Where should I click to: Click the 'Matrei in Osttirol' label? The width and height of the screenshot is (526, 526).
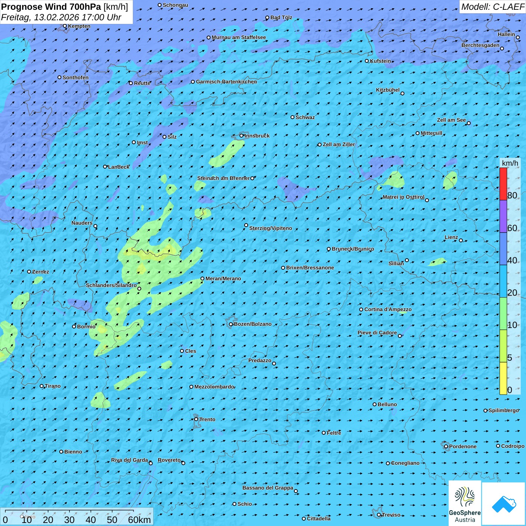click(x=404, y=197)
